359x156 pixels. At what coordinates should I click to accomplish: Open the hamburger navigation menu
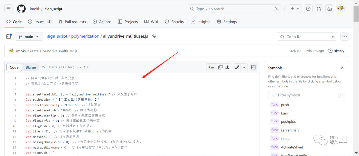tap(8, 9)
